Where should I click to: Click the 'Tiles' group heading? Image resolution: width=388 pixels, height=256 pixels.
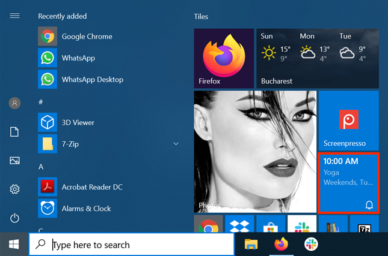201,17
